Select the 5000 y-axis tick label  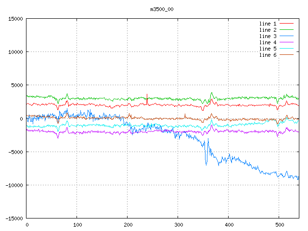tap(17, 85)
